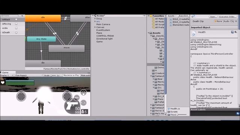Click the All Models search icon
The width and height of the screenshot is (240, 135).
(x=153, y=22)
